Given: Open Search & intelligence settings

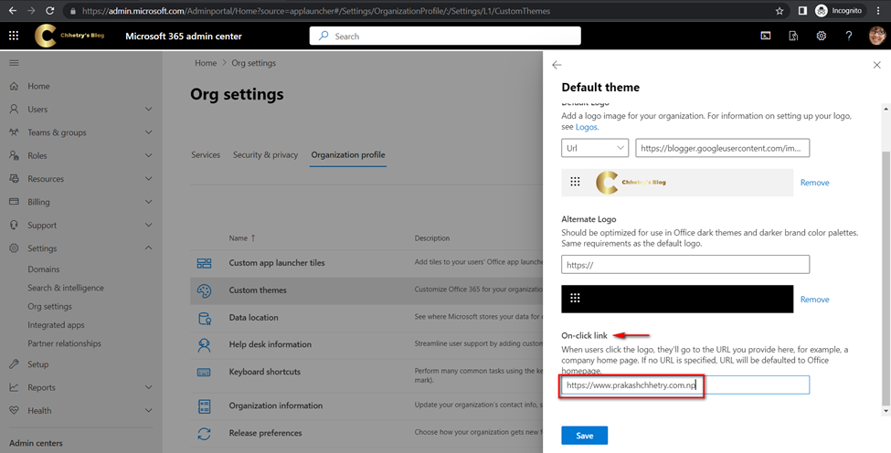Looking at the screenshot, I should tap(66, 288).
